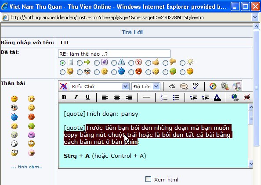Insert horizontal rule line
This screenshot has height=185, width=261.
(x=146, y=97)
